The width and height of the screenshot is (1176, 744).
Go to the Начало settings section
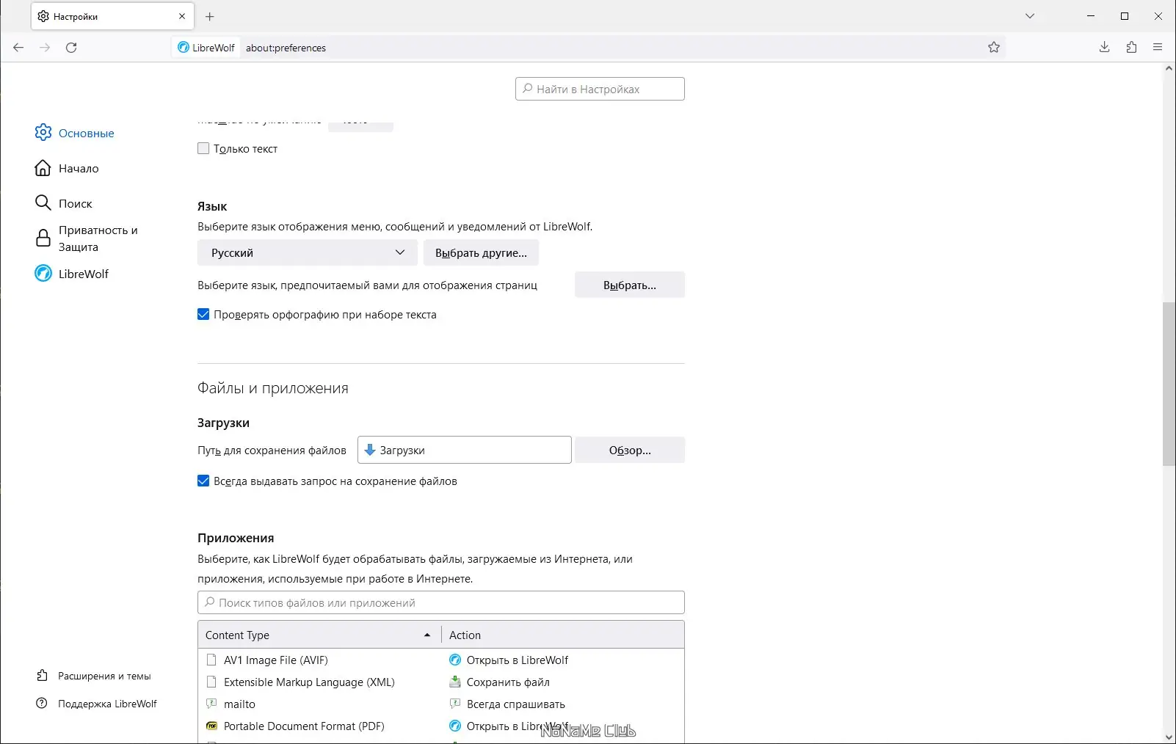pos(78,169)
